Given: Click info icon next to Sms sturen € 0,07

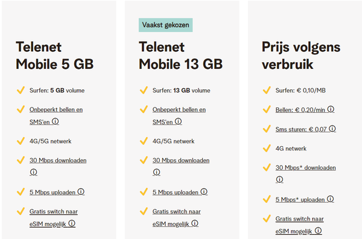Looking at the screenshot, I should [332, 129].
